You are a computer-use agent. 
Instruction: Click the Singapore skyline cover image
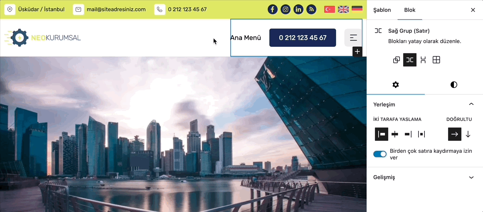click(183, 134)
